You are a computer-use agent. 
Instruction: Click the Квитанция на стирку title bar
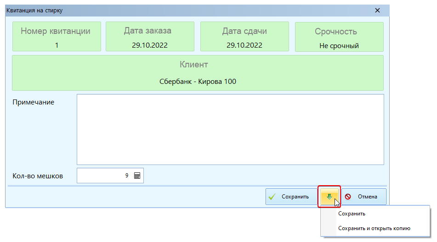click(x=184, y=10)
